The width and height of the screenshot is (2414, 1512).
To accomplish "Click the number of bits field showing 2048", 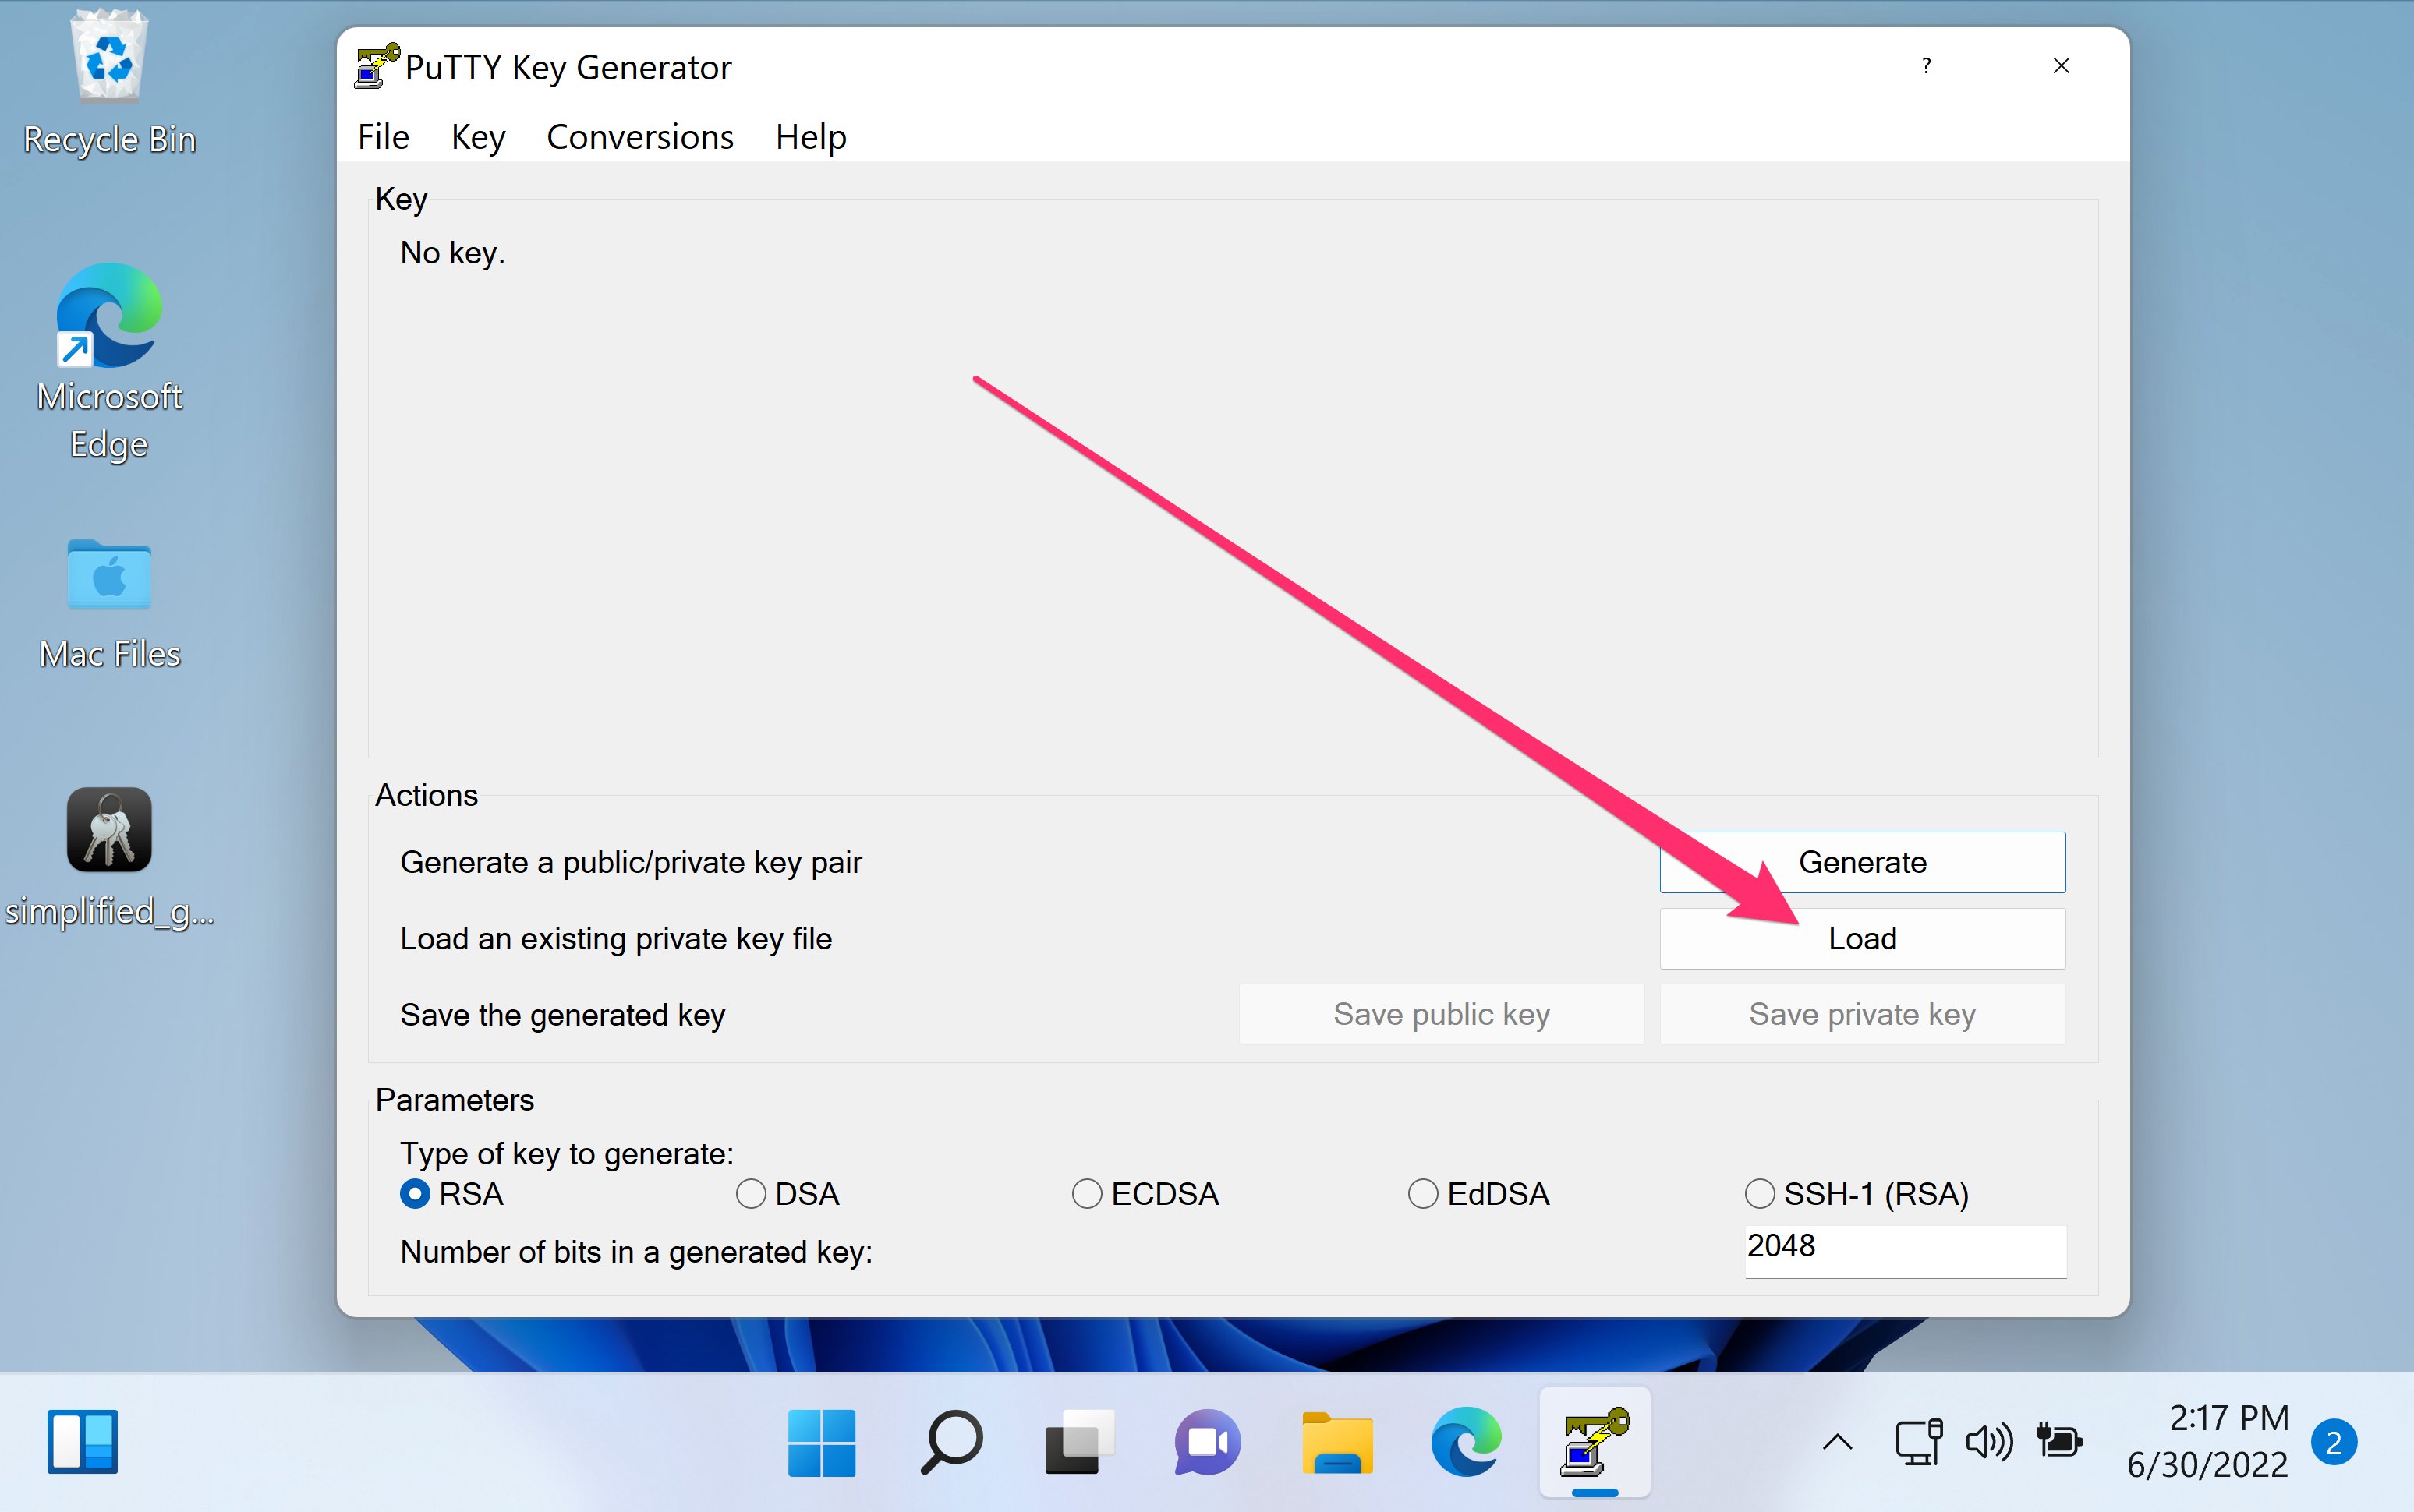I will point(1906,1250).
